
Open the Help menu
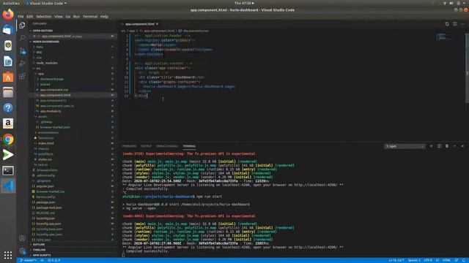[104, 17]
